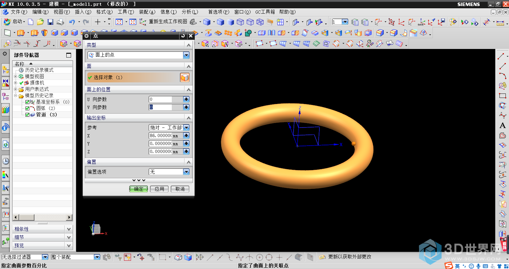Toggle the 管道 (3) checkbox

pyautogui.click(x=27, y=115)
